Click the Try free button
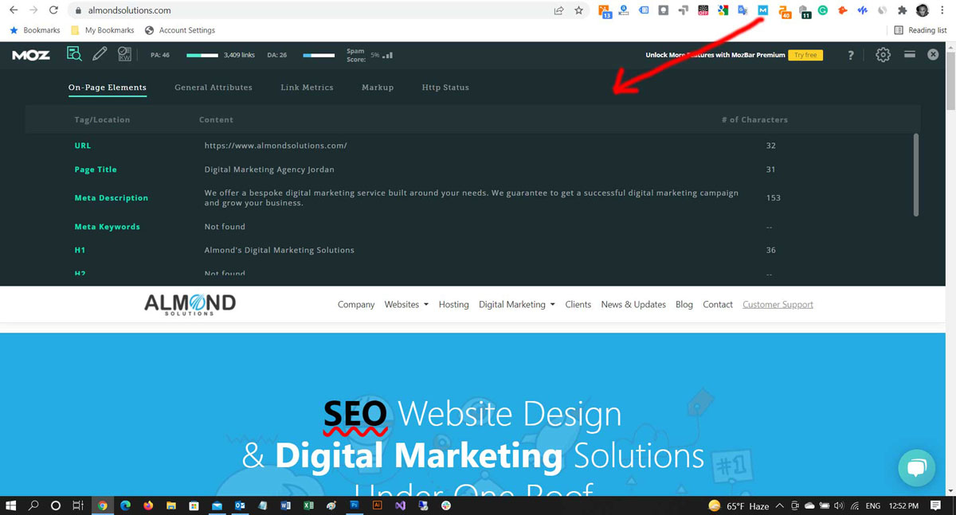956x515 pixels. (805, 55)
